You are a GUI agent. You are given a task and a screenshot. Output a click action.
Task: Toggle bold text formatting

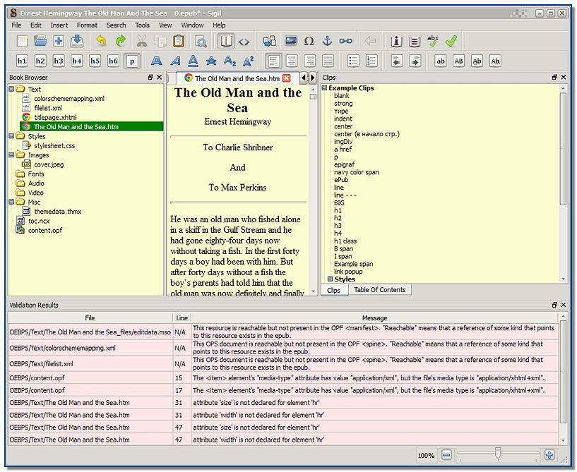point(157,61)
